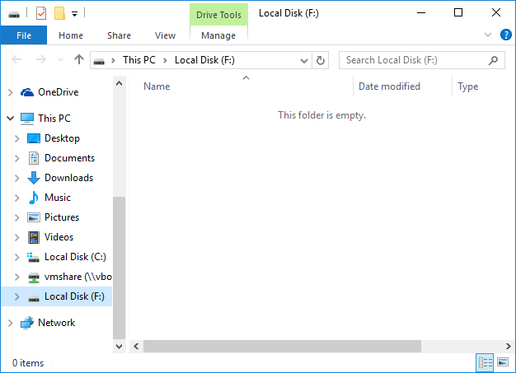
Task: Click the Back navigation arrow
Action: [16, 59]
